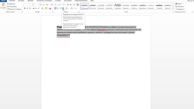Image resolution: width=194 pixels, height=109 pixels.
Task: Open the Стили dialog launcher
Action: point(173,12)
